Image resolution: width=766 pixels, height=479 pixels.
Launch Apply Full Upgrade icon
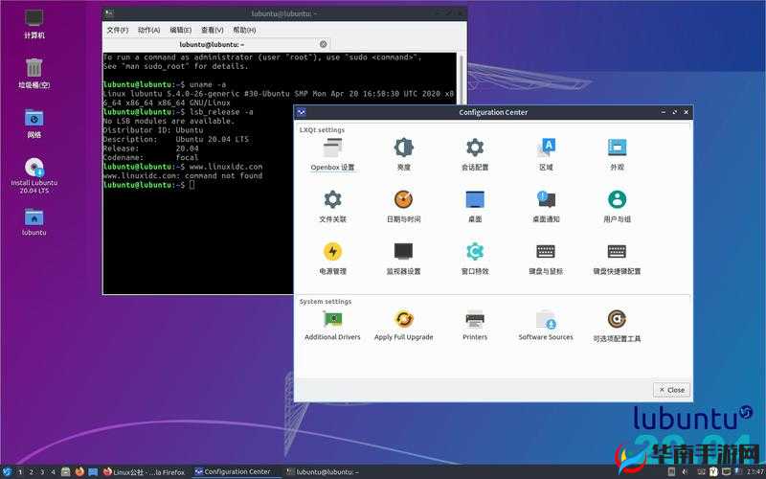[x=403, y=326]
